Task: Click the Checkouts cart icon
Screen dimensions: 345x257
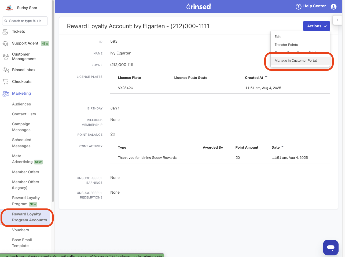Action: tap(5, 82)
